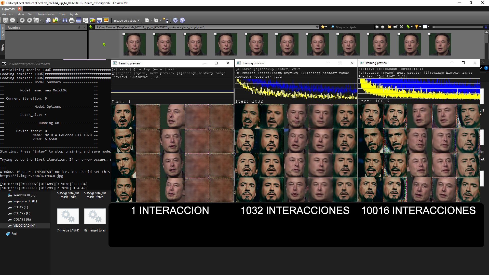Click the delete X icon in address bar
489x275 pixels.
[x=401, y=27]
